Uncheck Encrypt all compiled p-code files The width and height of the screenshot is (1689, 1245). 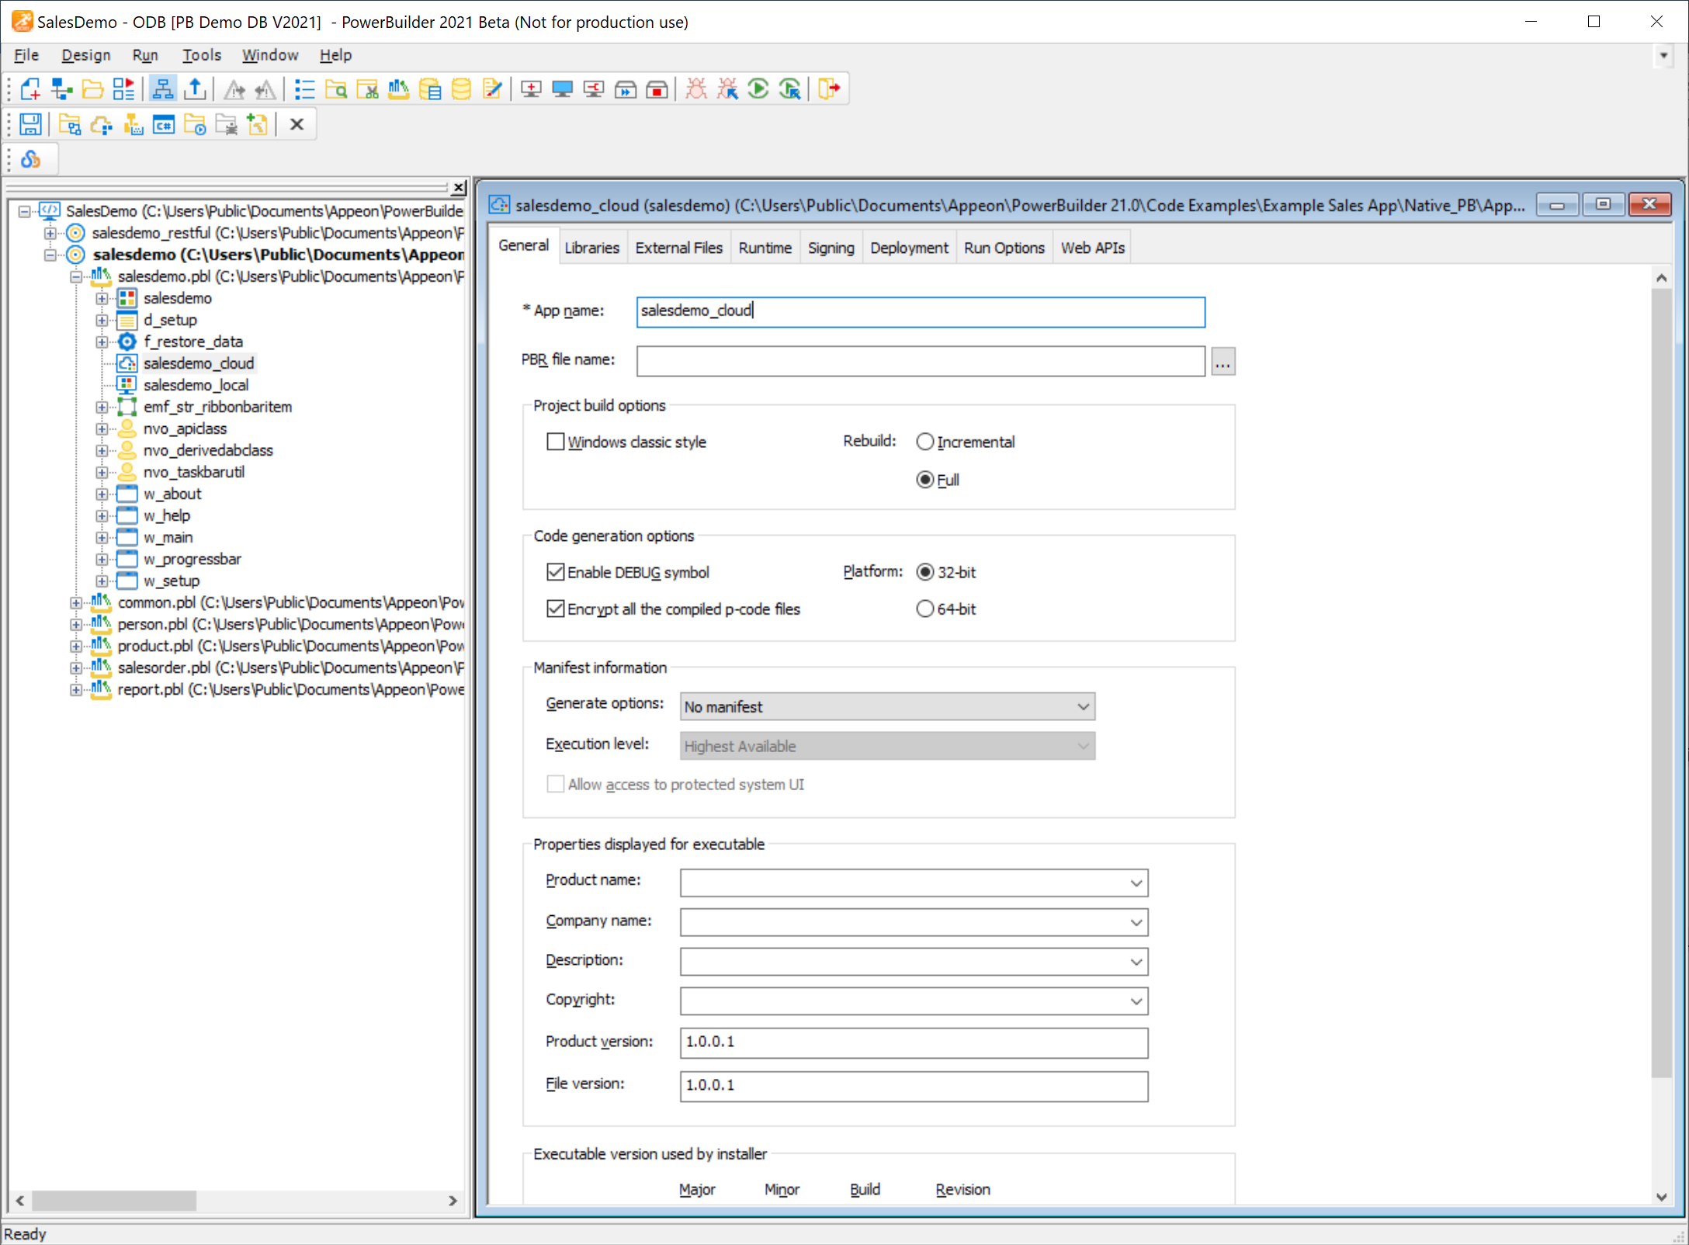click(x=555, y=609)
